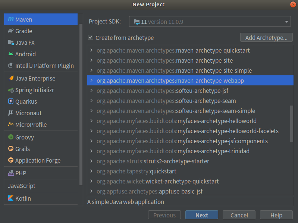Image resolution: width=298 pixels, height=223 pixels.
Task: Click the PHP icon
Action: (11, 173)
